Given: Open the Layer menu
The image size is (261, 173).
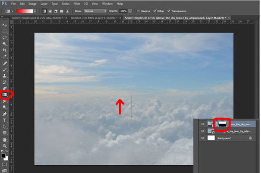Looking at the screenshot, I should point(44,3).
